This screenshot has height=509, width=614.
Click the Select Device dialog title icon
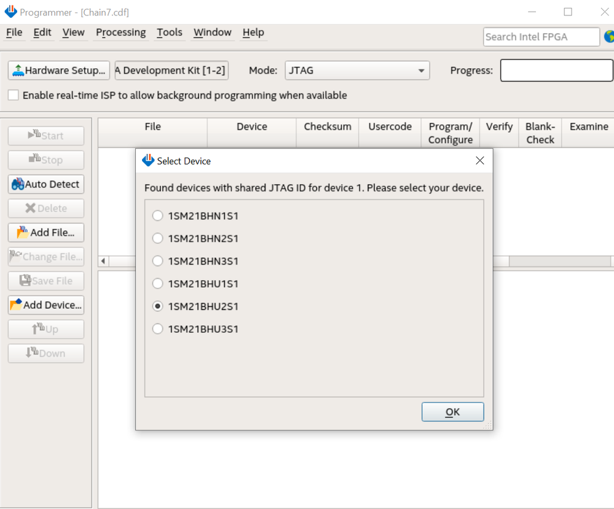[148, 160]
